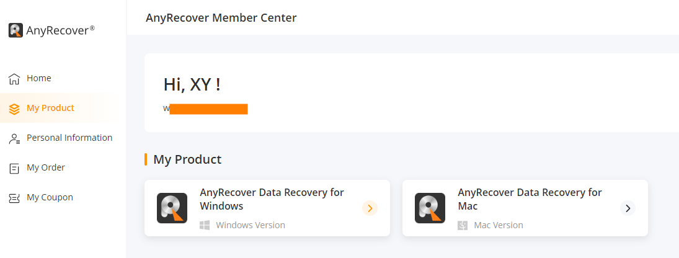679x258 pixels.
Task: Open AnyRecover Data Recovery for Windows title
Action: [272, 199]
